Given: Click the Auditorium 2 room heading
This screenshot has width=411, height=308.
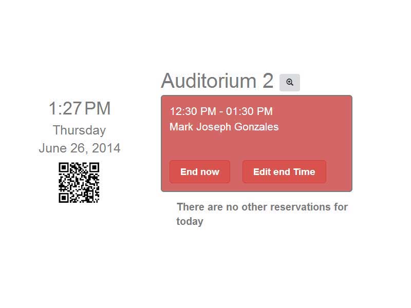Looking at the screenshot, I should pyautogui.click(x=217, y=81).
